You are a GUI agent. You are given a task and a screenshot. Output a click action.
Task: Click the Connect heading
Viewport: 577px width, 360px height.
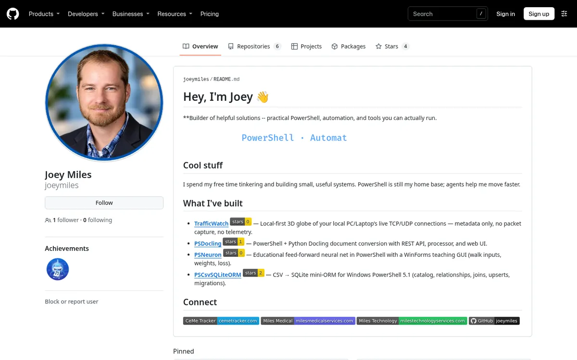click(x=200, y=302)
